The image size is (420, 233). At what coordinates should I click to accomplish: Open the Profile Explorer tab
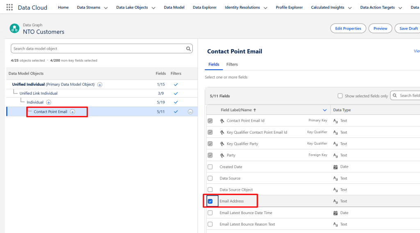(x=289, y=7)
